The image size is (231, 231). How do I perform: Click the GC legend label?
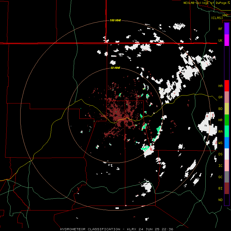point(220,177)
